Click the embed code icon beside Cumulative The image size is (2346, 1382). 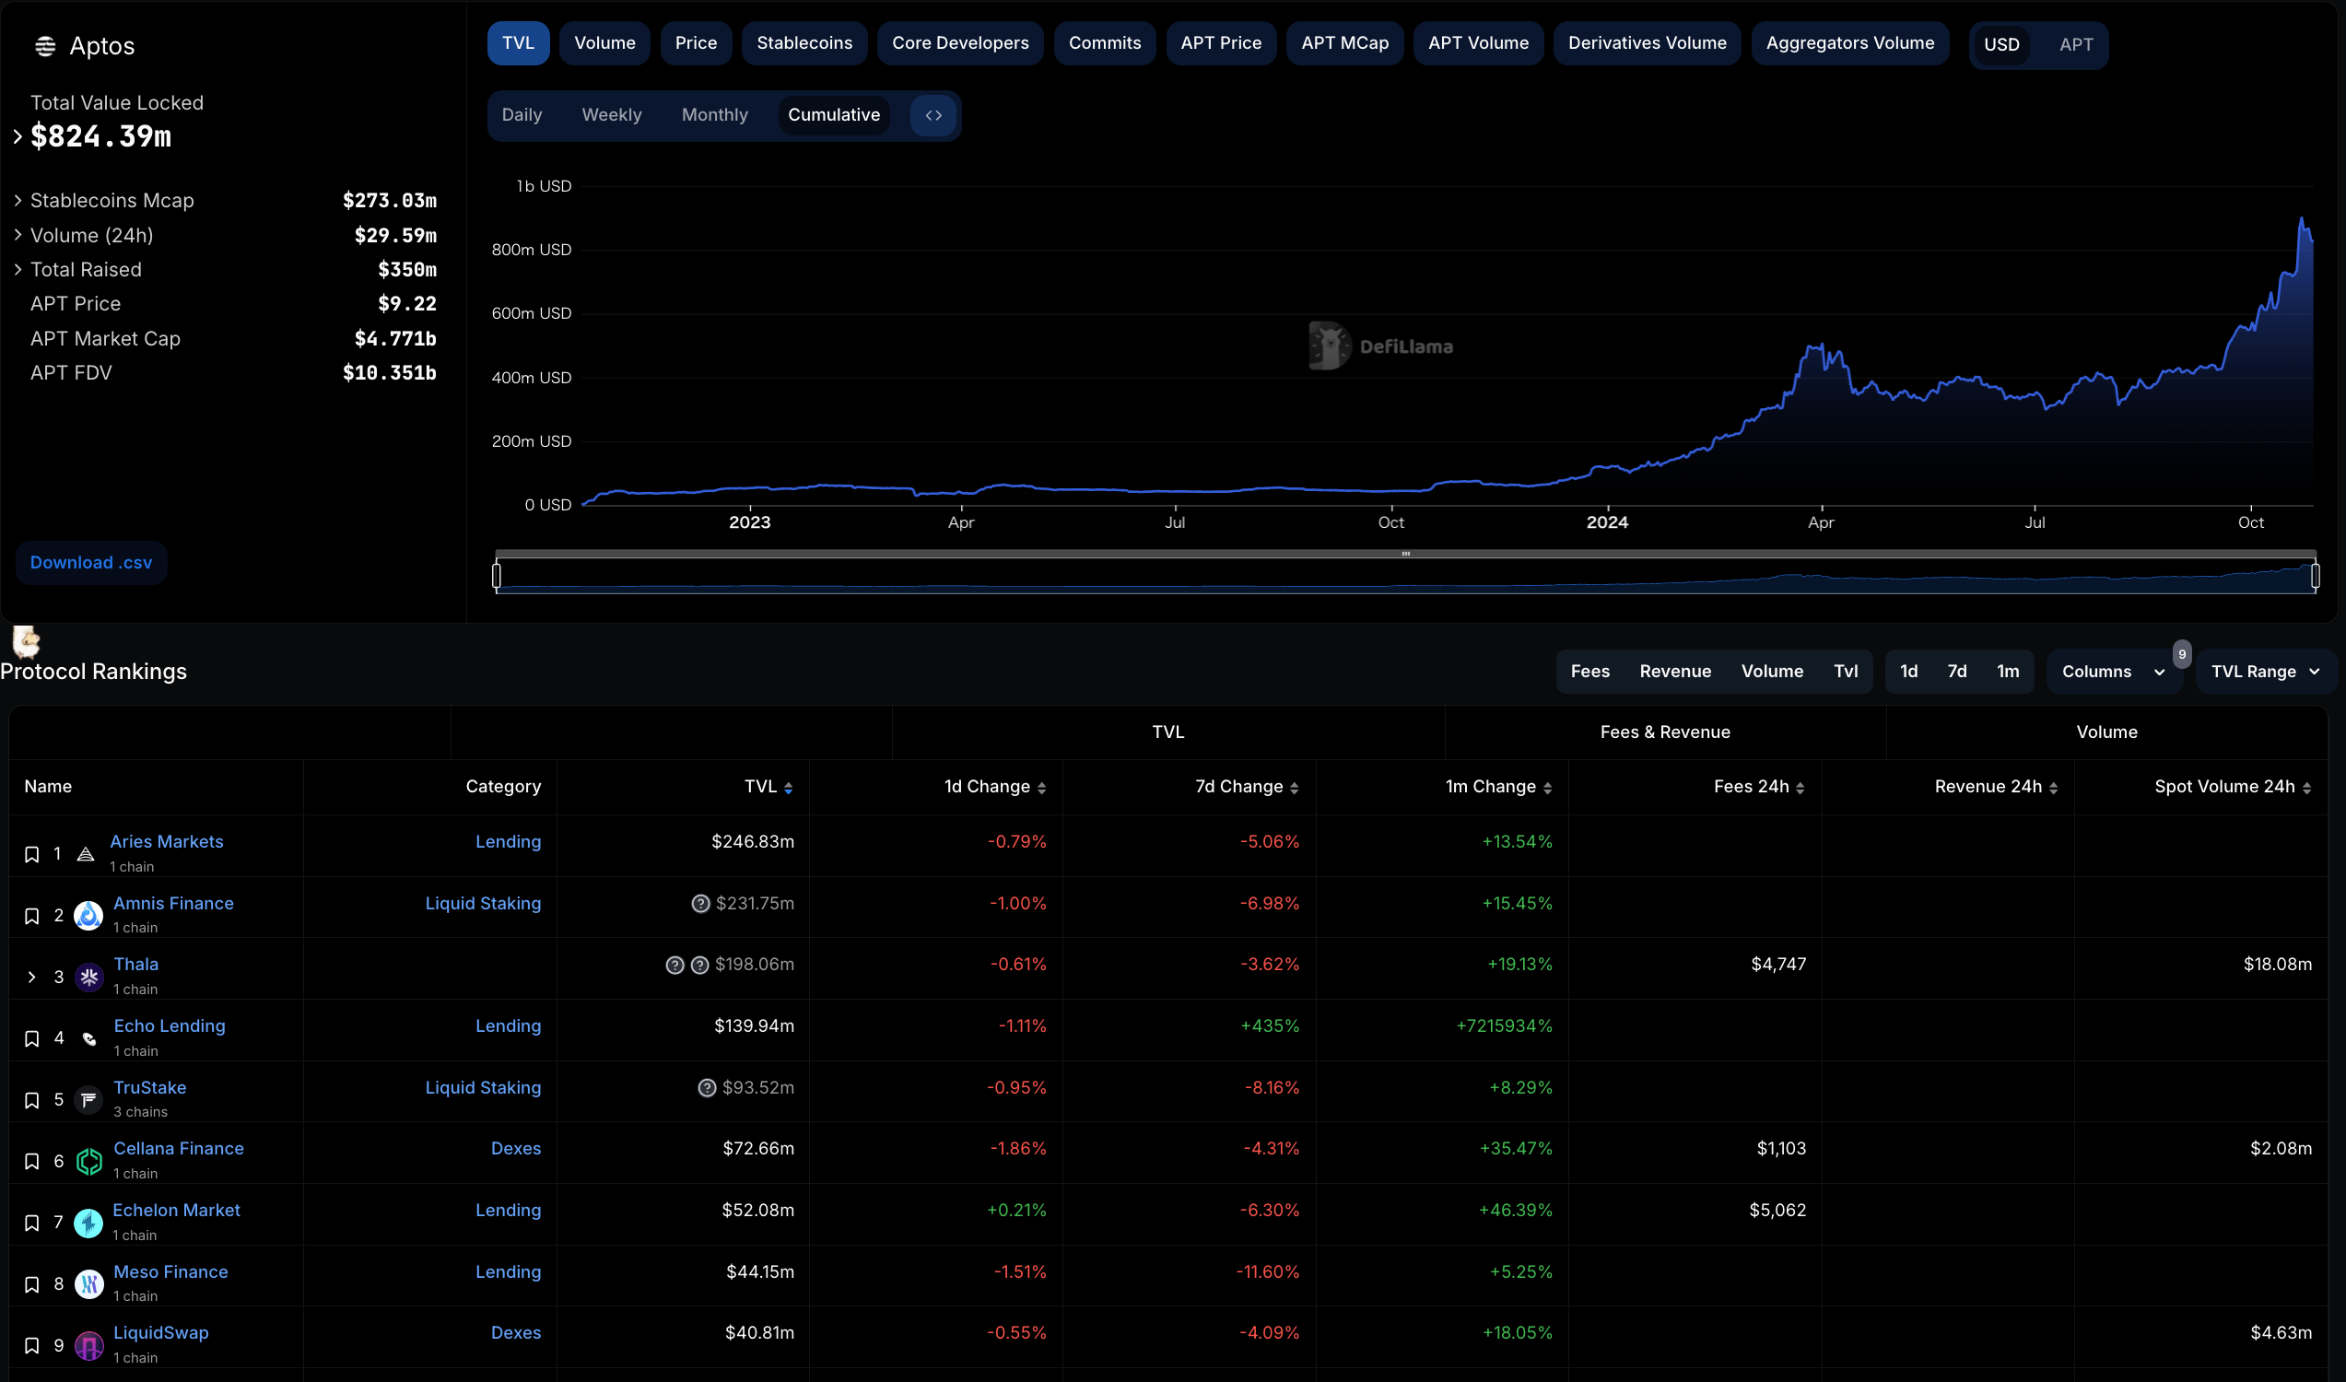pos(933,115)
